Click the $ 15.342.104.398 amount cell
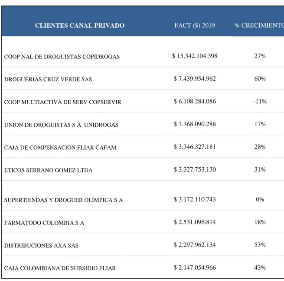This screenshot has height=281, width=284. (x=195, y=56)
